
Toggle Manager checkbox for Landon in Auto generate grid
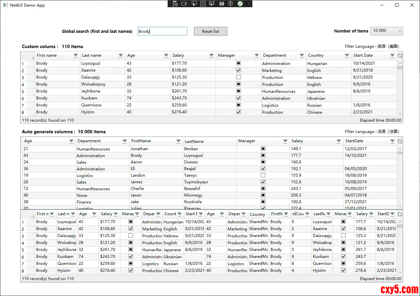263,175
